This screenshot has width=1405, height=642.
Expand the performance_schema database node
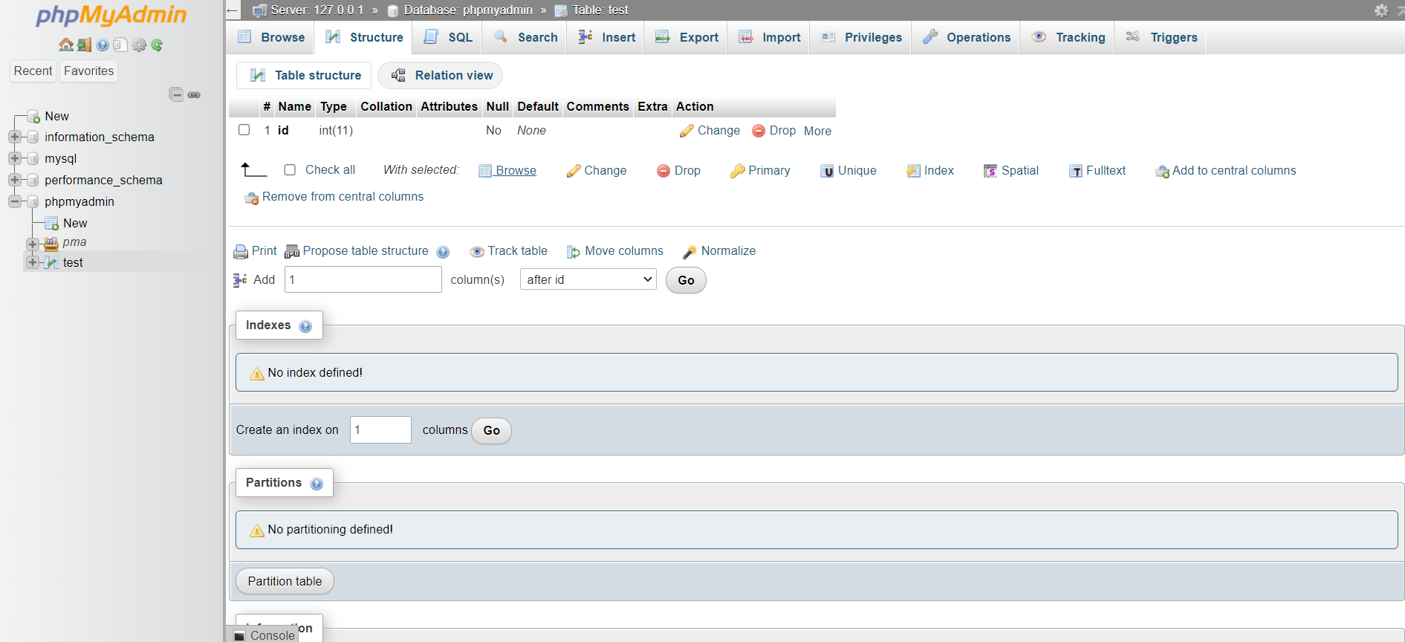coord(15,180)
